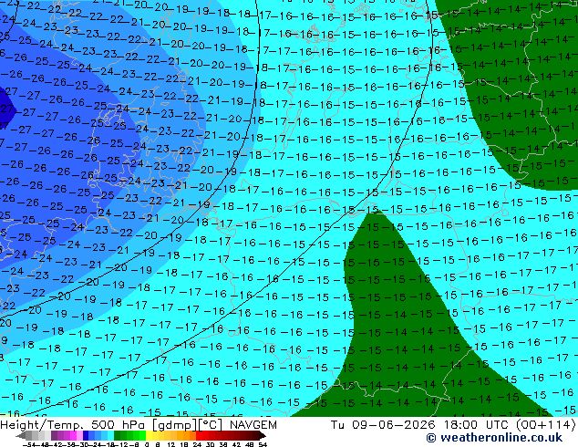Click the NAVGEM model label

tap(253, 425)
